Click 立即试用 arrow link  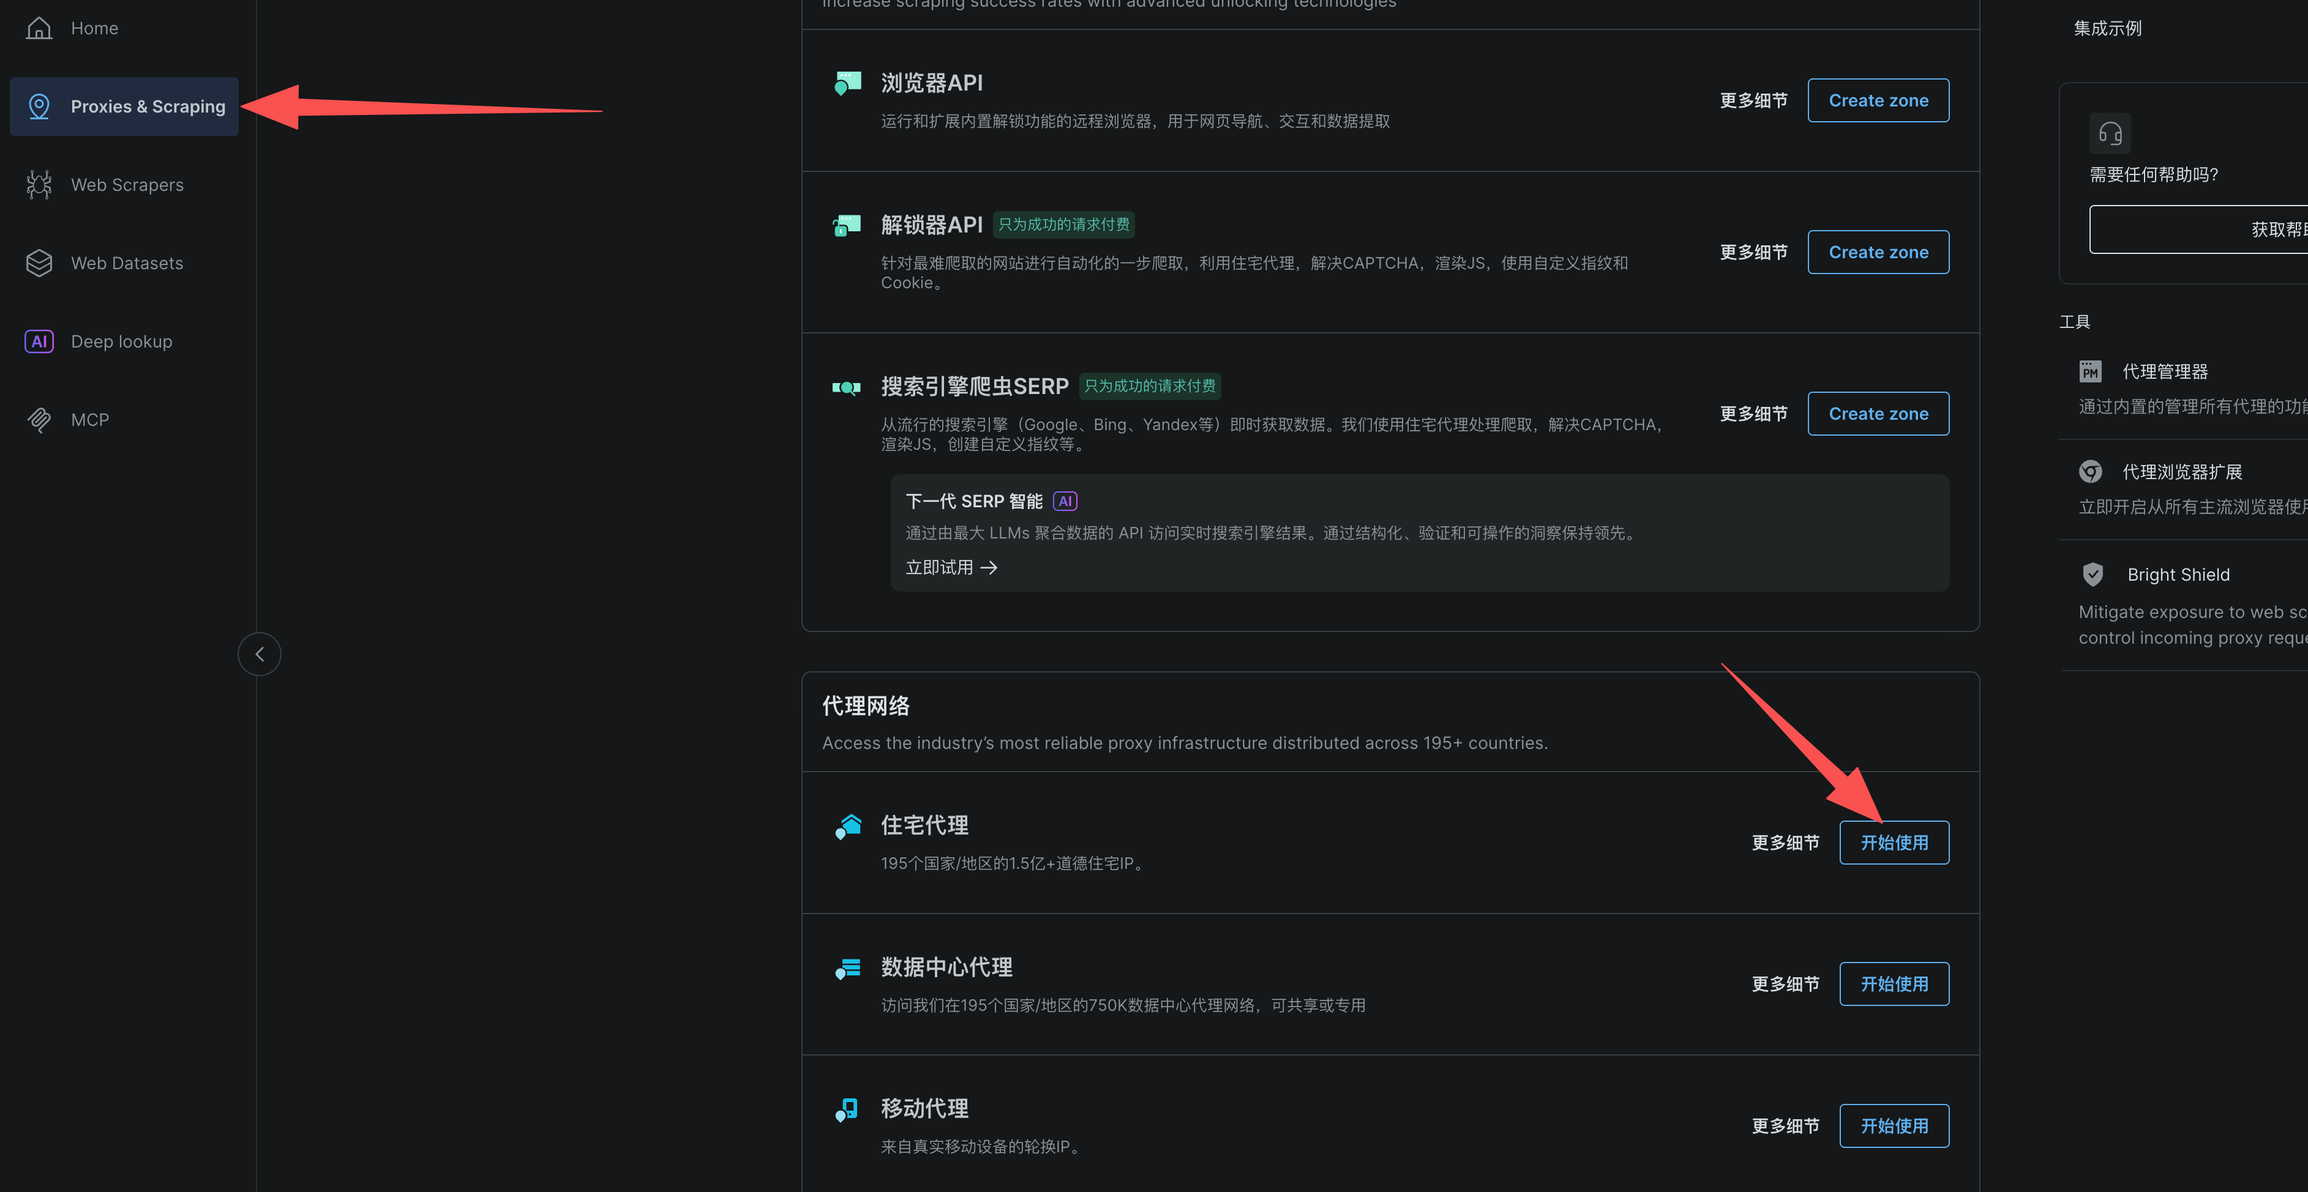pyautogui.click(x=951, y=568)
